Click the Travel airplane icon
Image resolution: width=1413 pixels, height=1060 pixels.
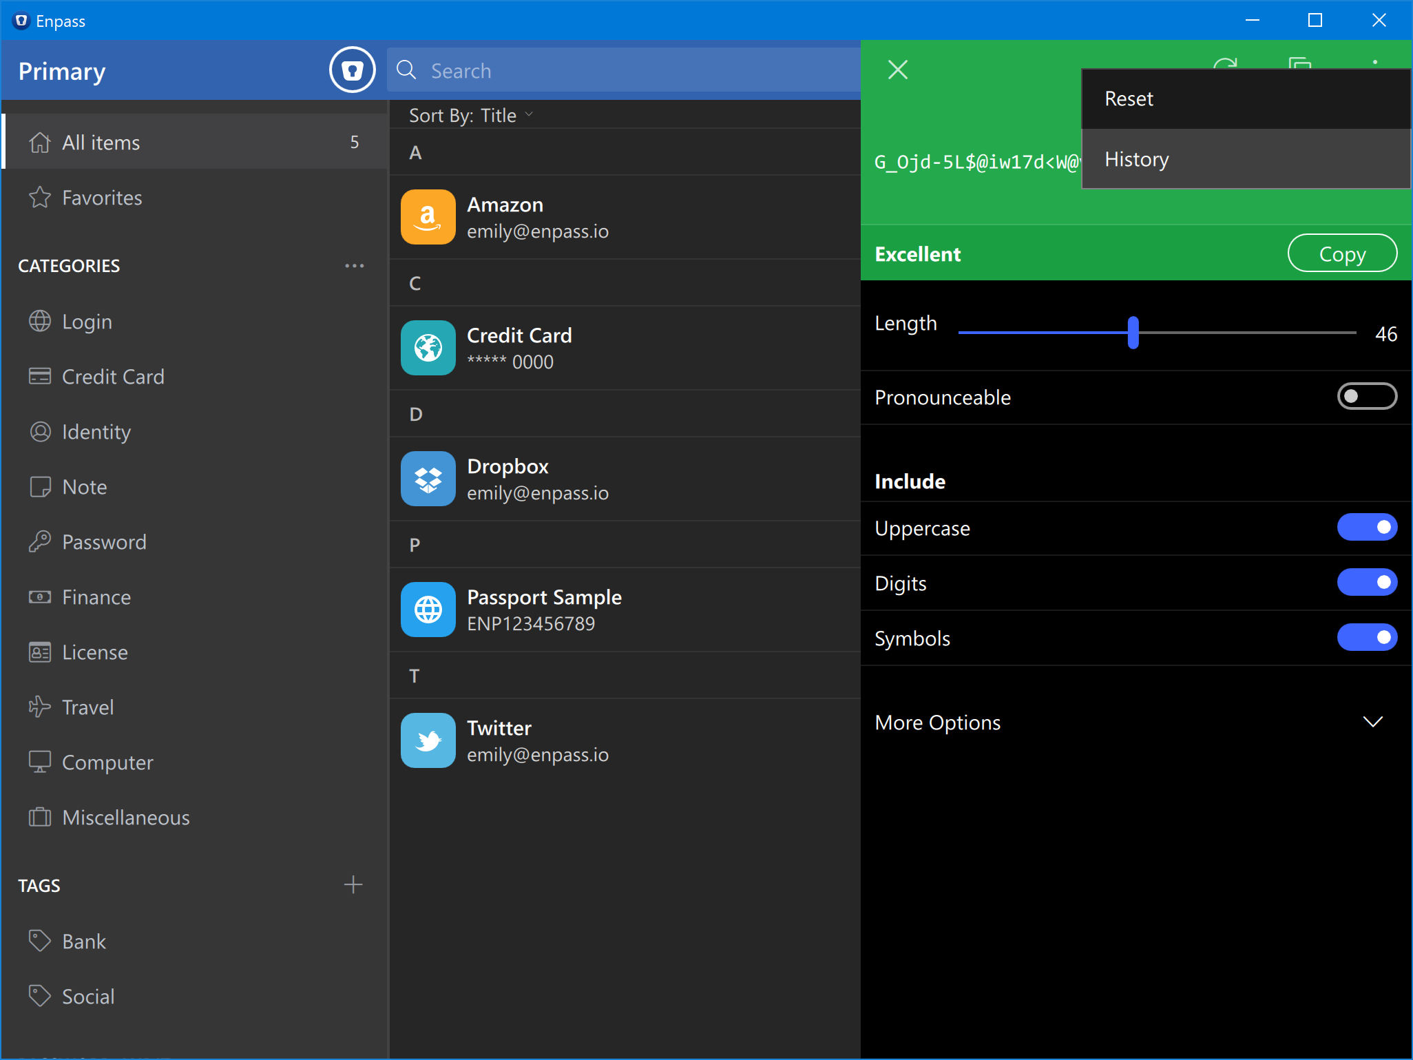pyautogui.click(x=40, y=707)
